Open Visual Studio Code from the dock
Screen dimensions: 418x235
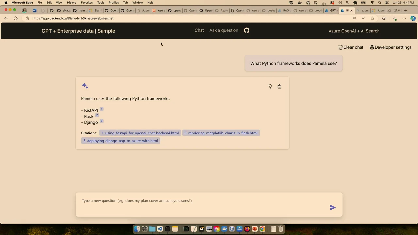click(x=160, y=229)
